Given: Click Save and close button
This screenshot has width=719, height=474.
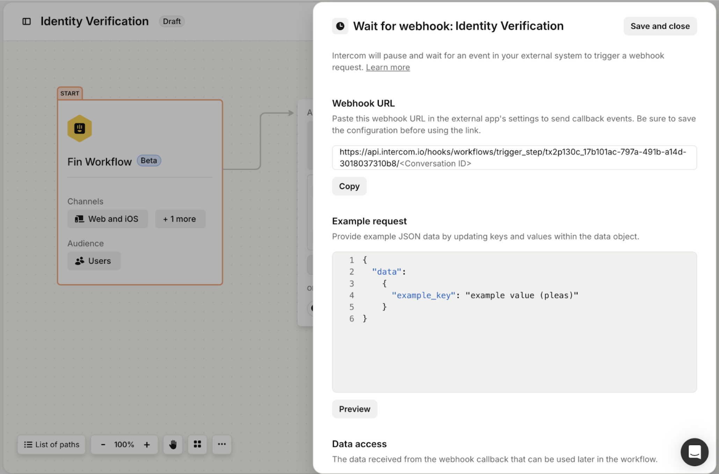Looking at the screenshot, I should [660, 26].
